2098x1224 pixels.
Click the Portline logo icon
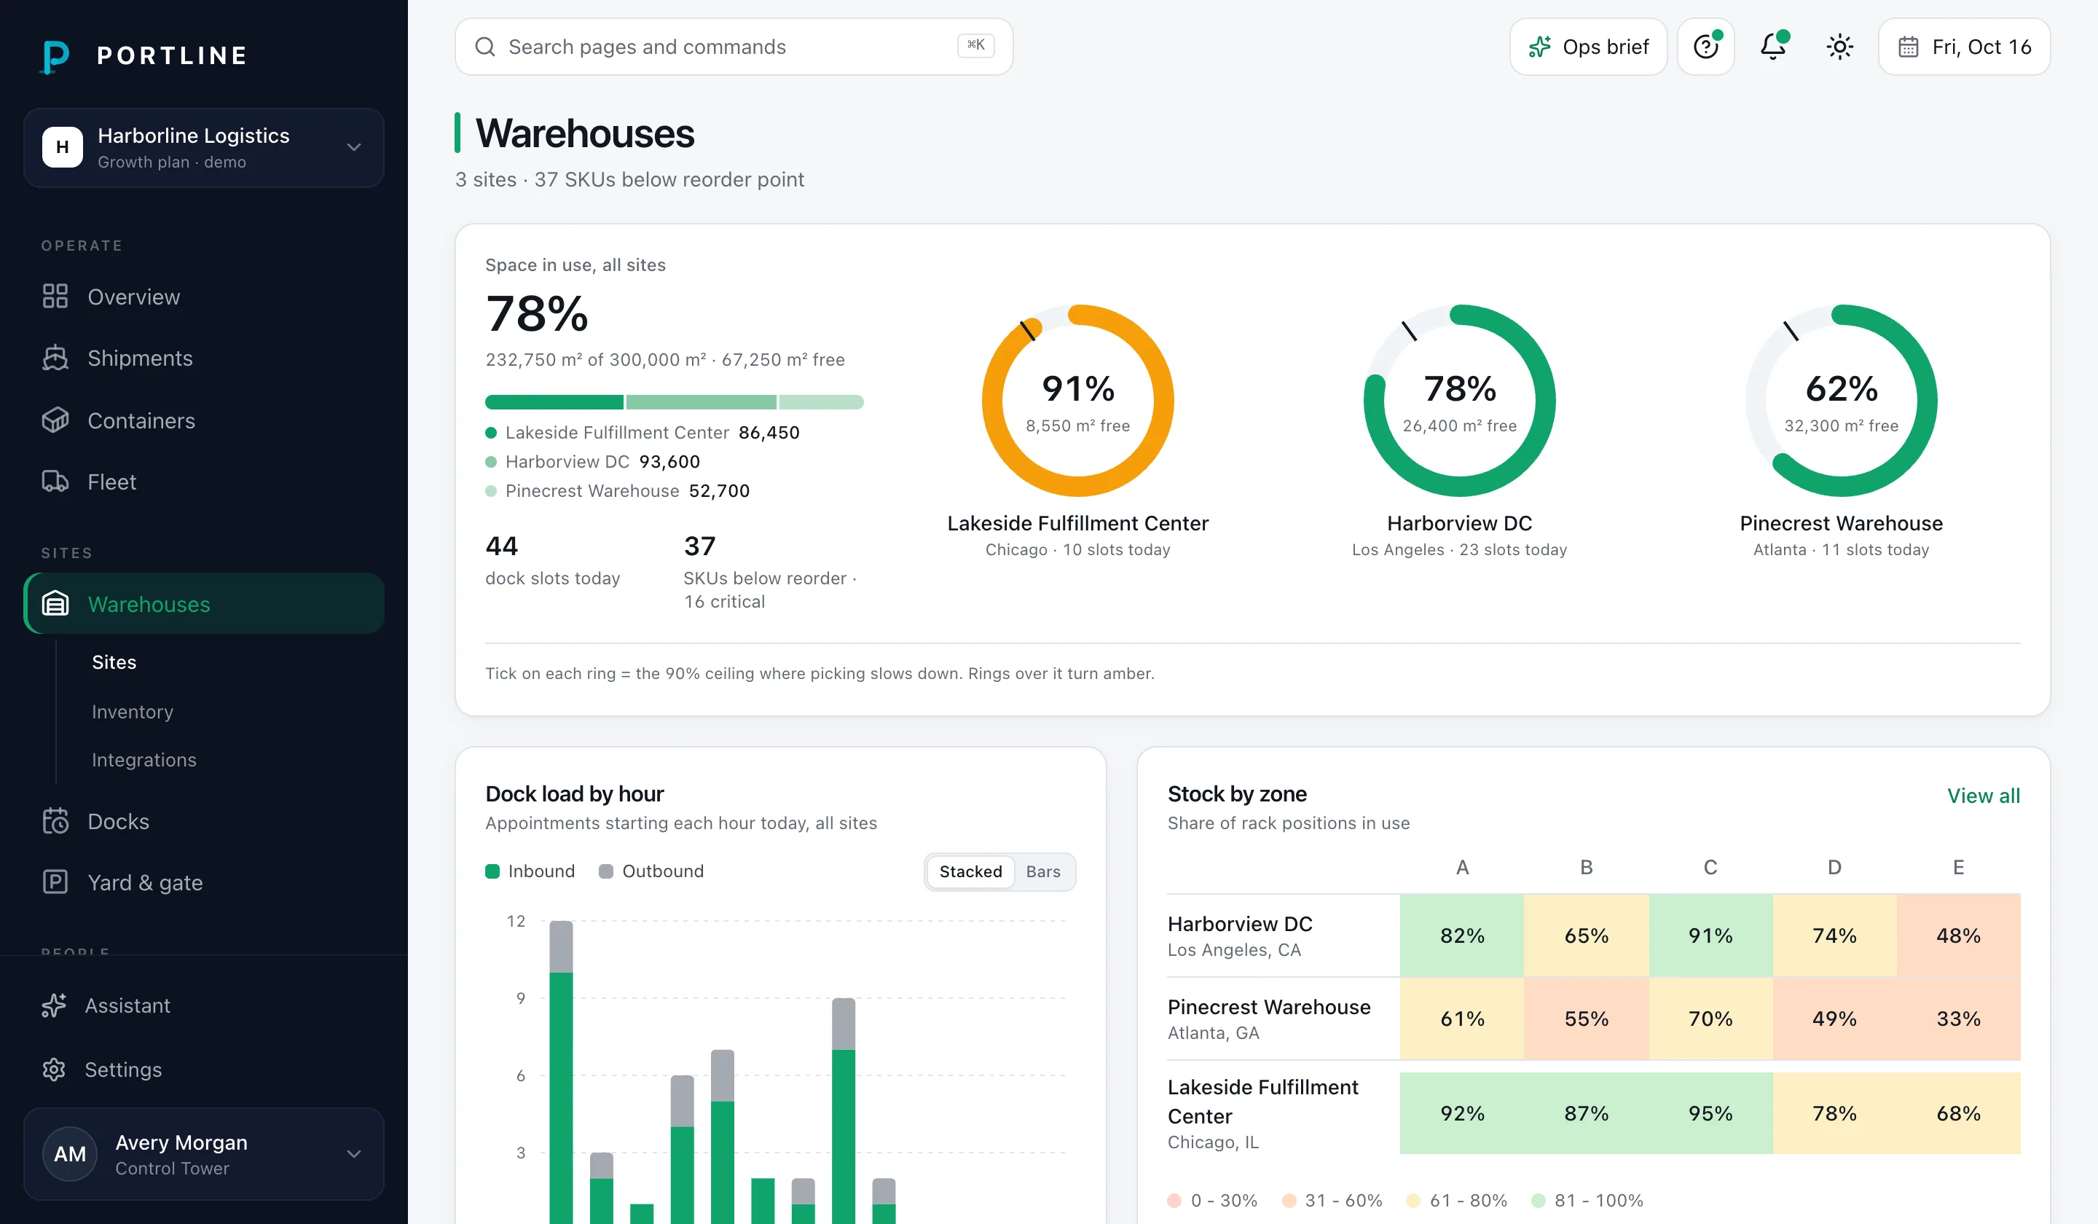[55, 56]
